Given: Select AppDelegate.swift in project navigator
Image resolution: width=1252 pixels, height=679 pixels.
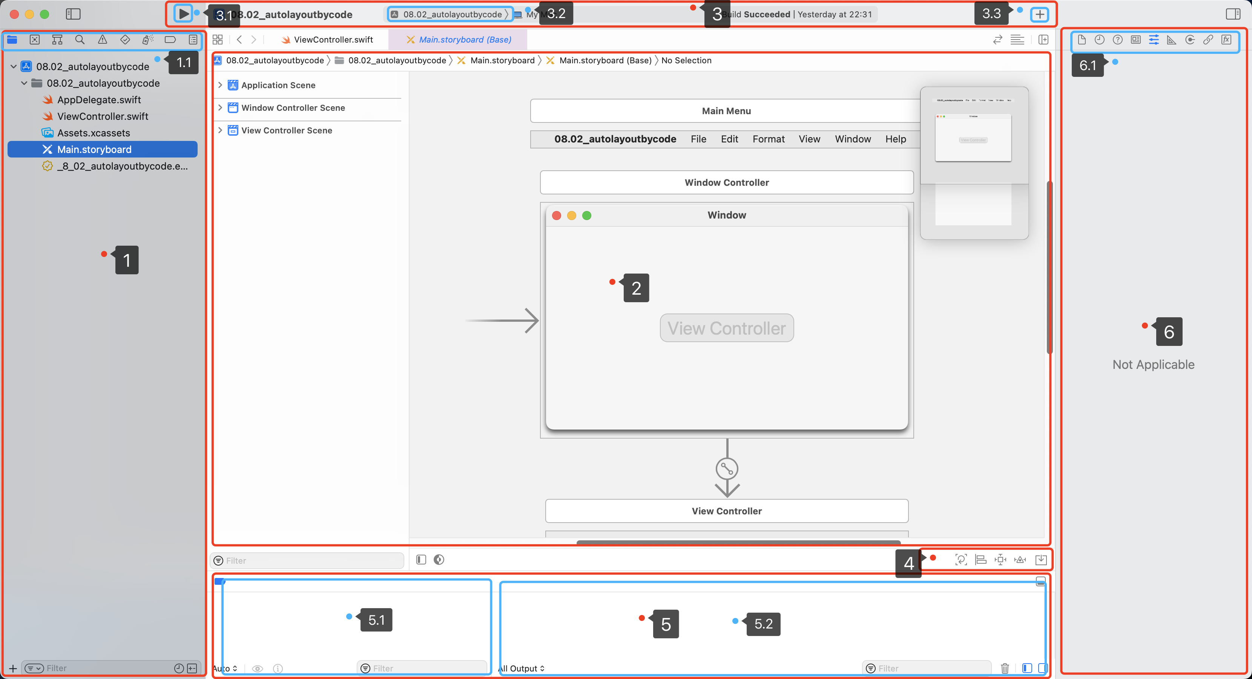Looking at the screenshot, I should [x=99, y=99].
